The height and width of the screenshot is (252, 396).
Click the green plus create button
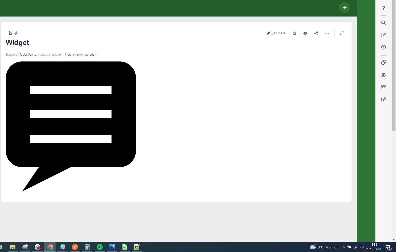(x=345, y=8)
